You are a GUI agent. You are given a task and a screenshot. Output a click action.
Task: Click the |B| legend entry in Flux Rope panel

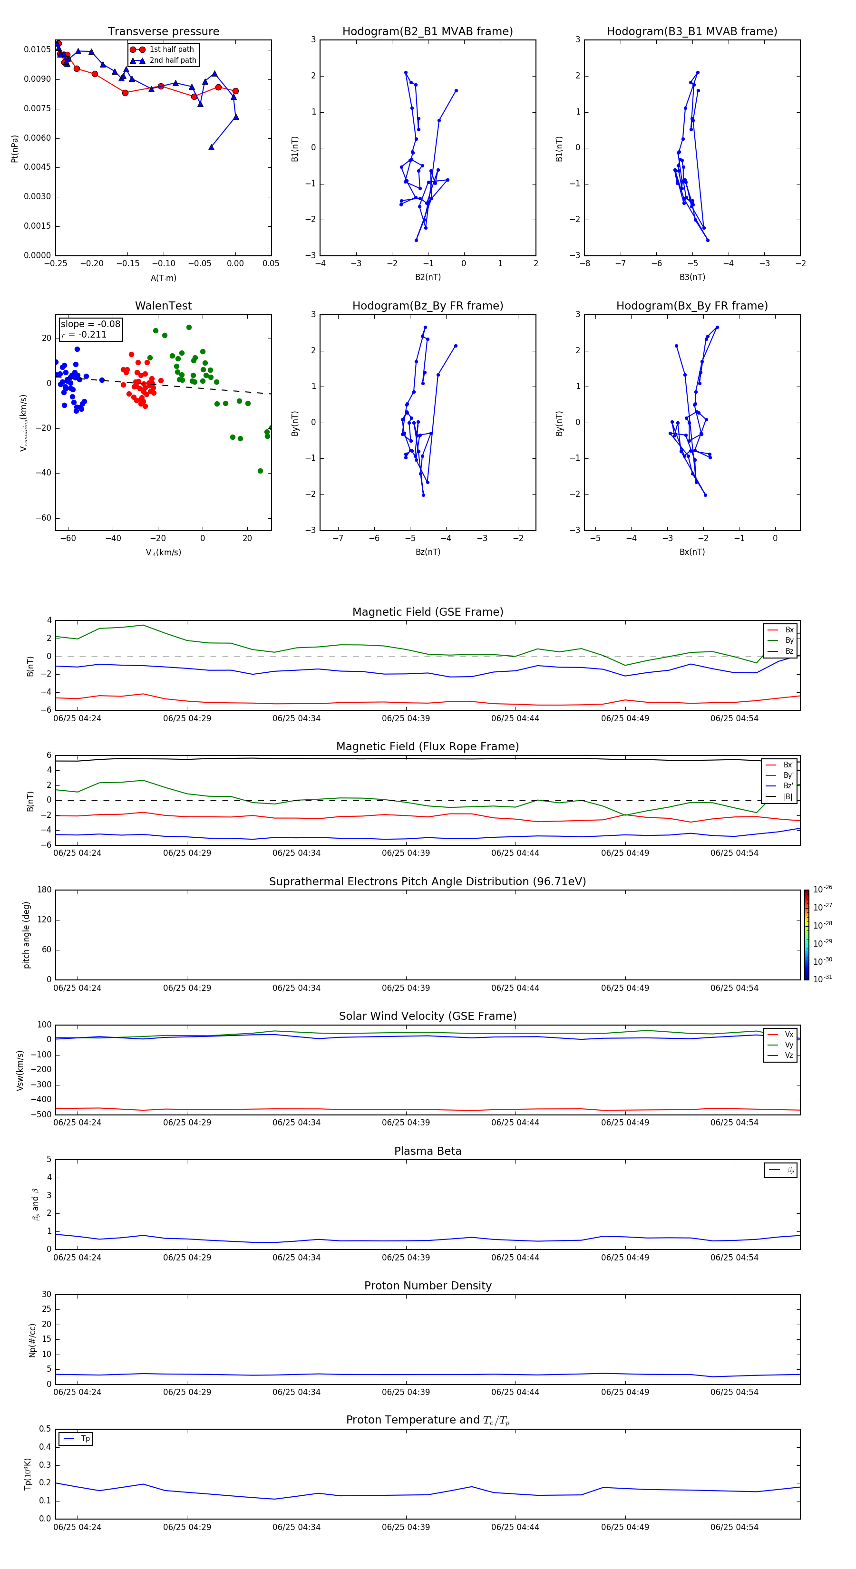click(x=779, y=797)
